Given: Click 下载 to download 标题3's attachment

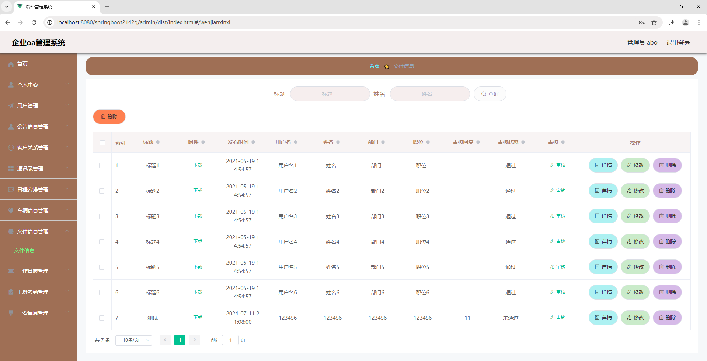Looking at the screenshot, I should 198,216.
